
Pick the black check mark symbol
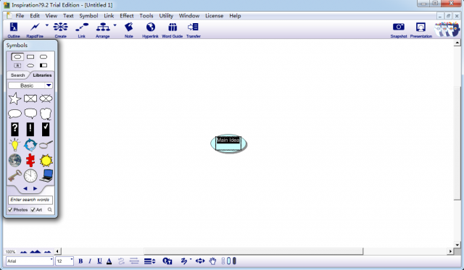pos(46,130)
